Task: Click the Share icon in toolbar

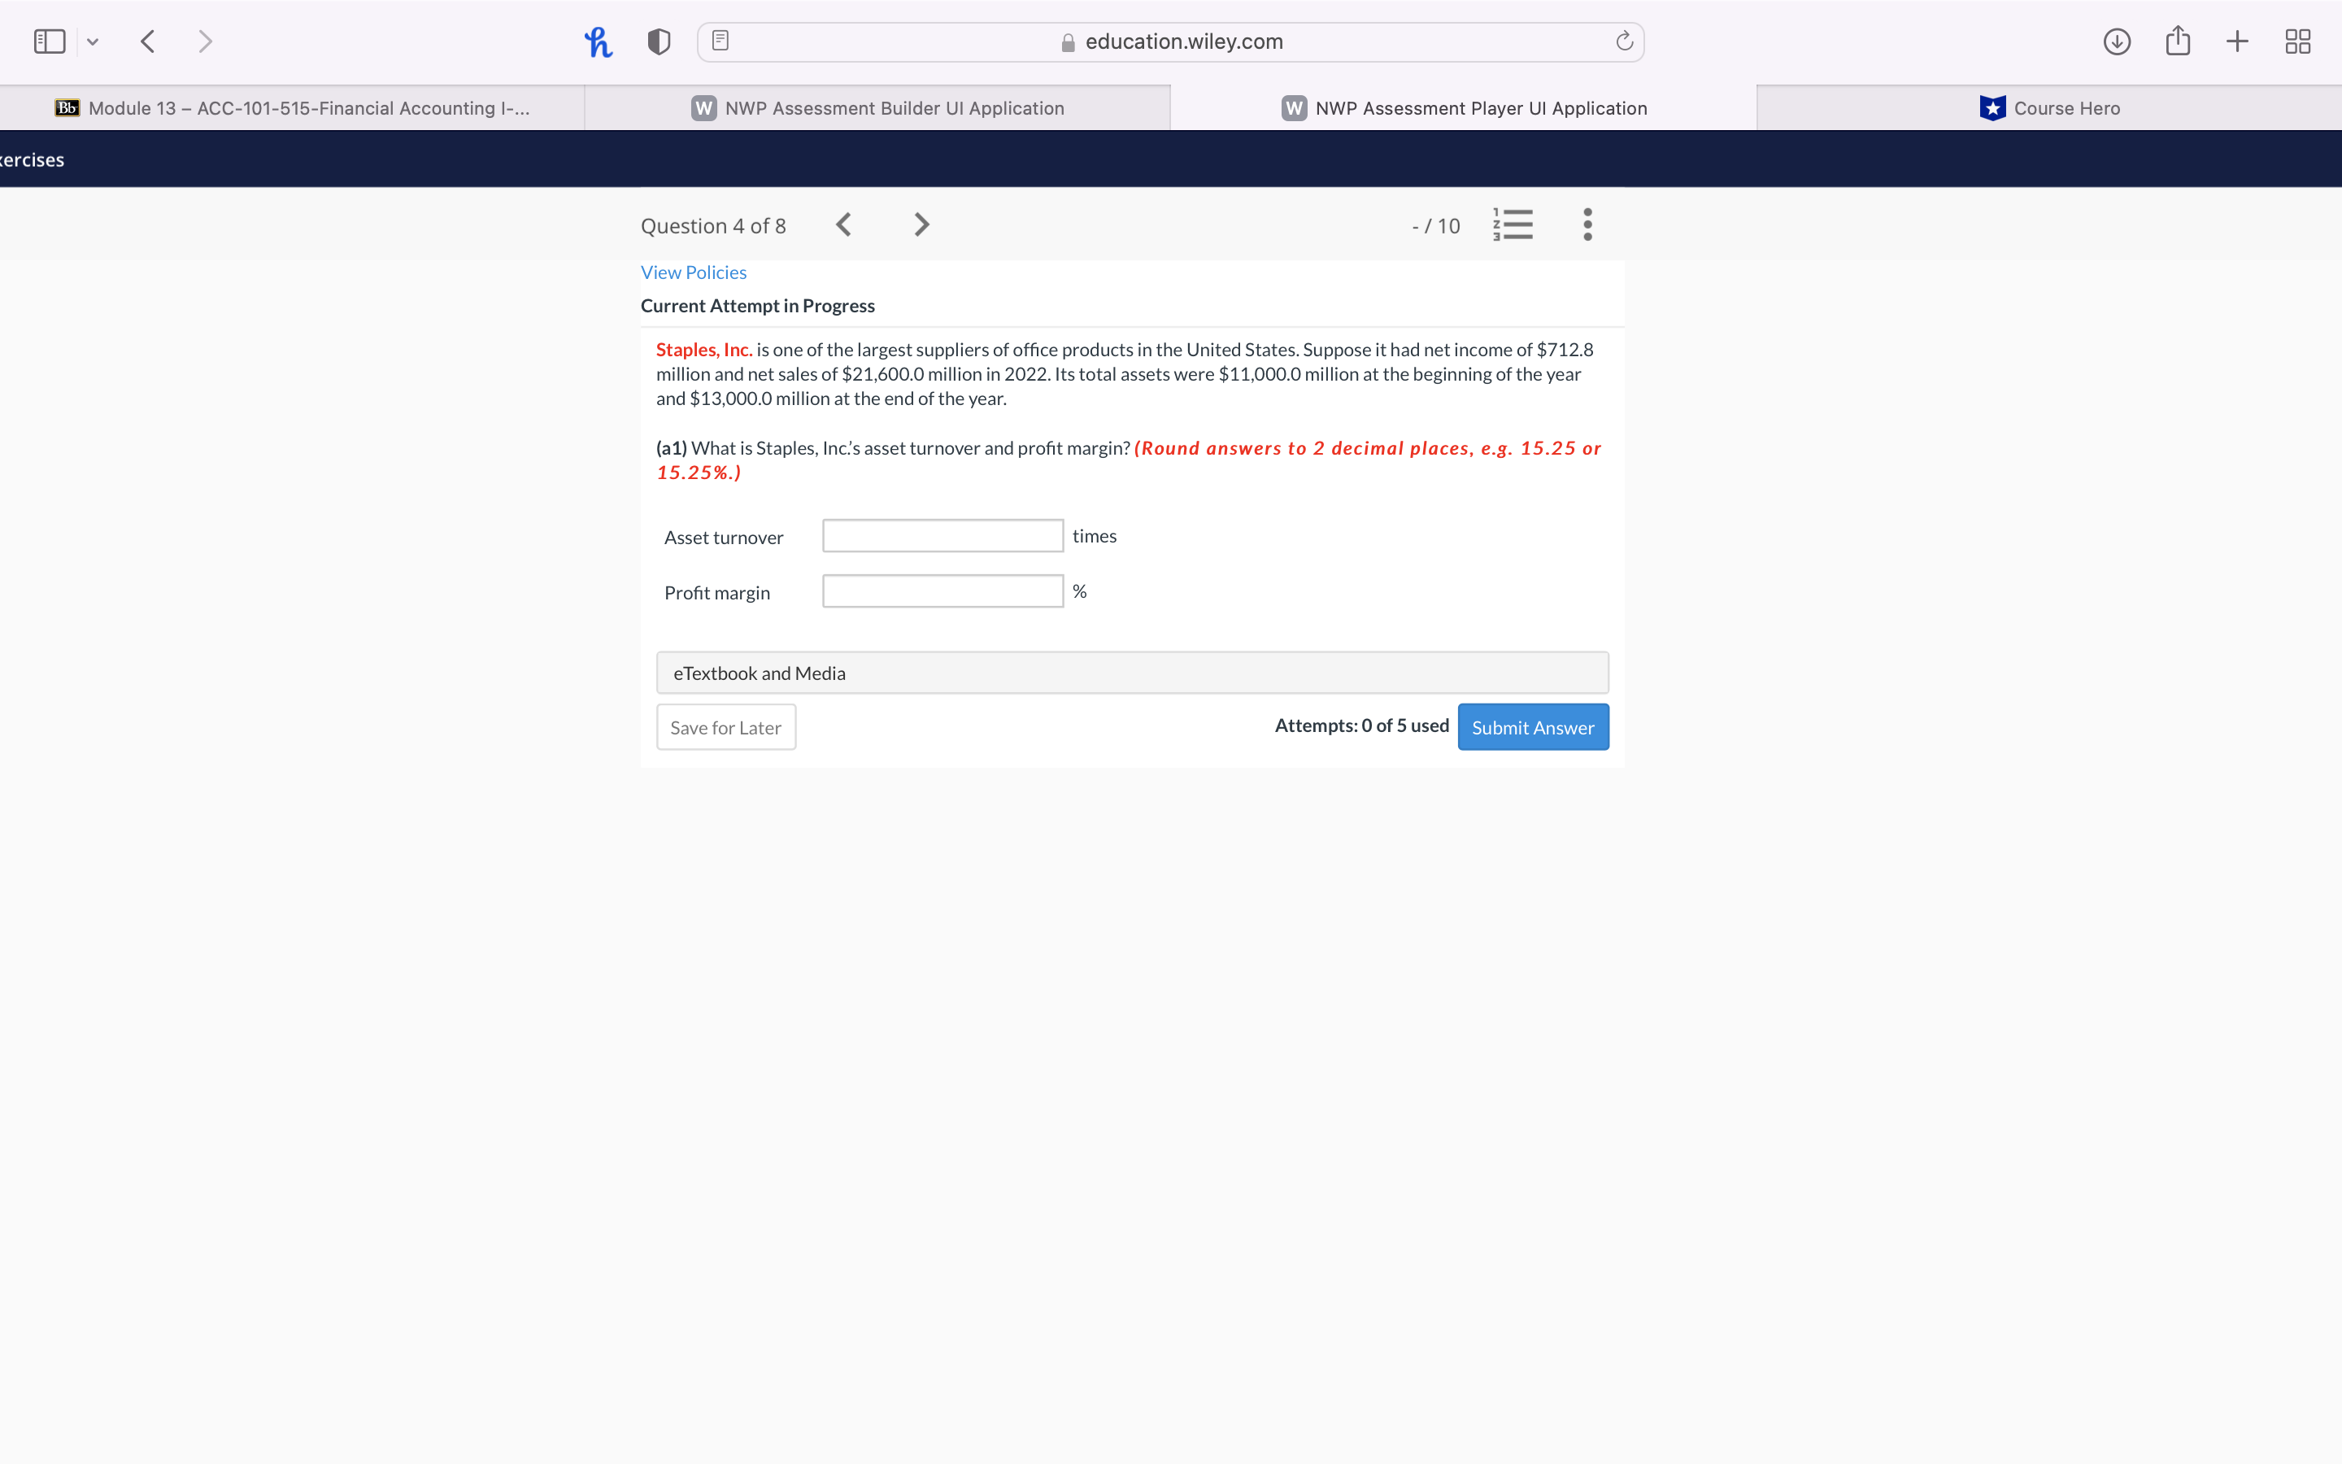Action: click(x=2178, y=41)
